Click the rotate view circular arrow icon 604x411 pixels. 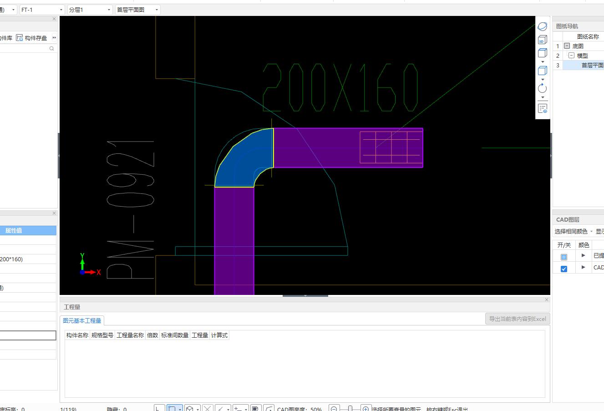click(x=542, y=88)
